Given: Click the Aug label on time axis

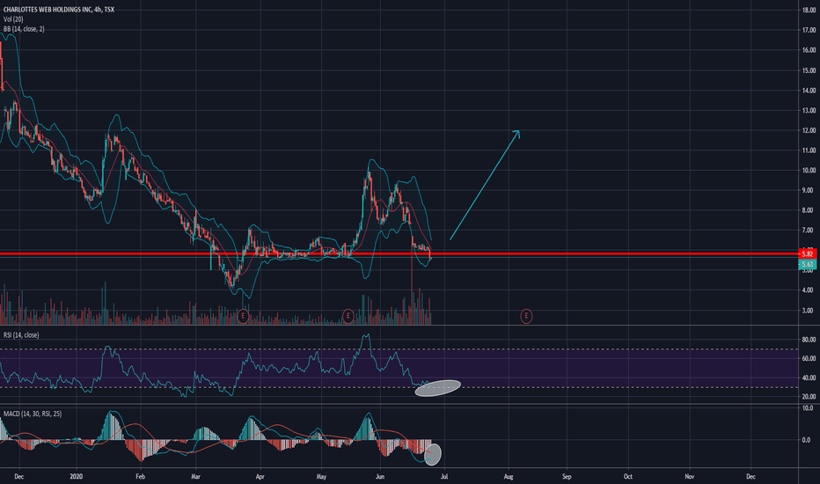Looking at the screenshot, I should coord(509,477).
